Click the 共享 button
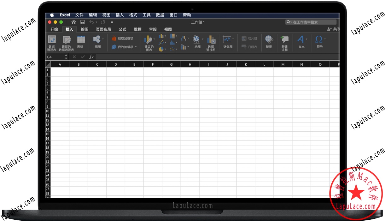This screenshot has height=221, width=385. (334, 29)
